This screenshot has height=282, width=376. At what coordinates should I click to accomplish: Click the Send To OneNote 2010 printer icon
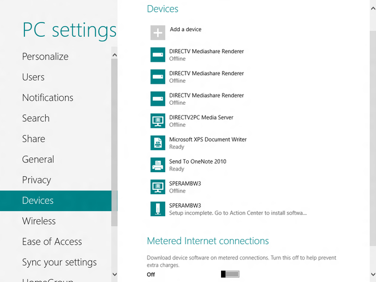click(158, 165)
